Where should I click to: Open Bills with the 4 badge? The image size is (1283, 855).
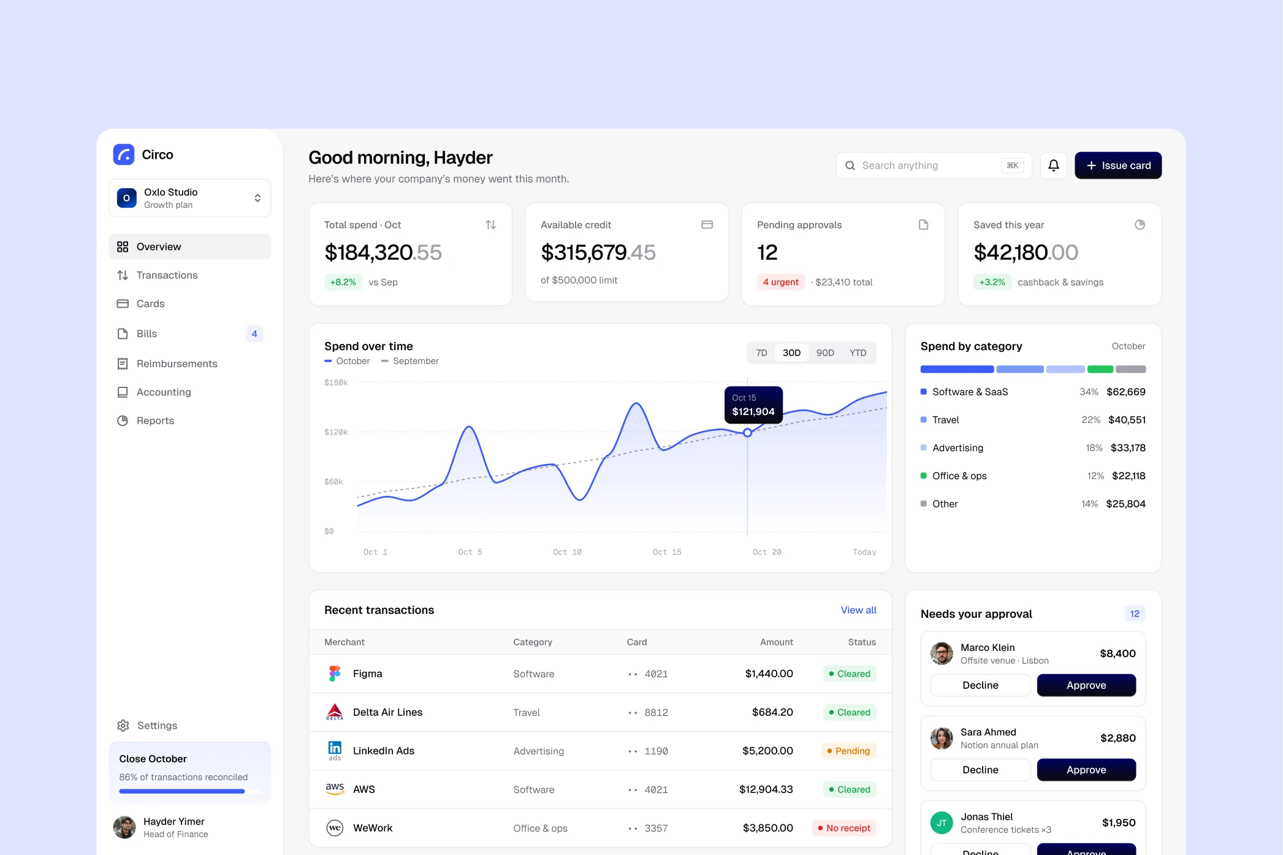coord(190,334)
